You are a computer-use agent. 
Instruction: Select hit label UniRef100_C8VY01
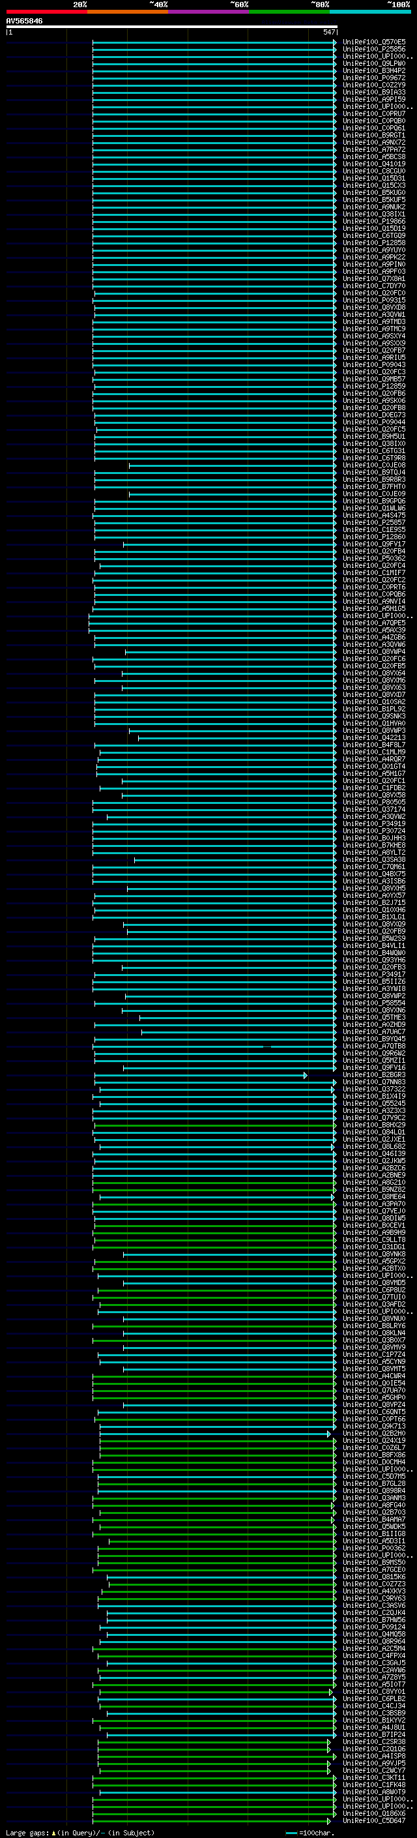[374, 1691]
